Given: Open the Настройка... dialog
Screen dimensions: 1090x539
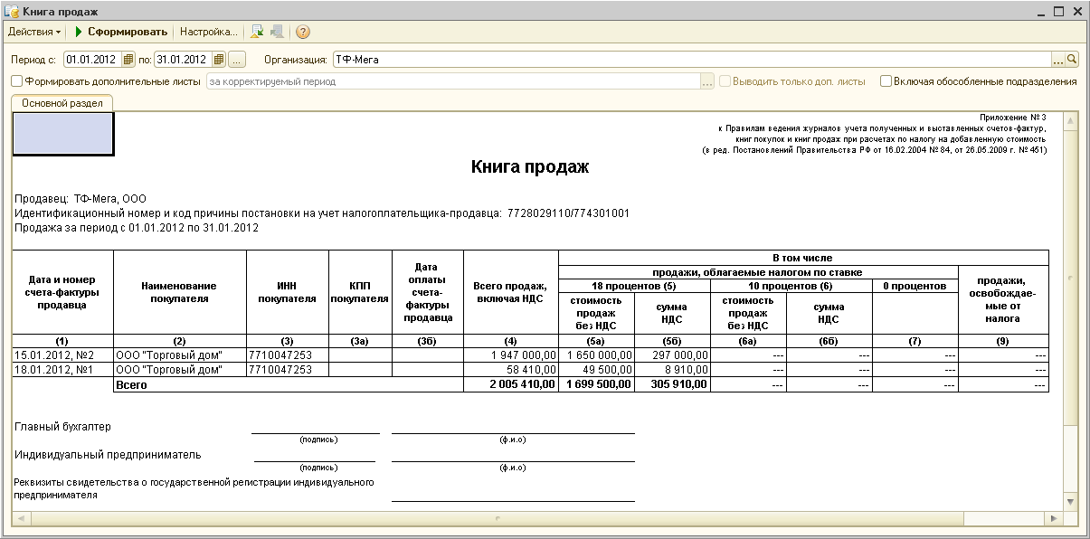Looking at the screenshot, I should (209, 32).
